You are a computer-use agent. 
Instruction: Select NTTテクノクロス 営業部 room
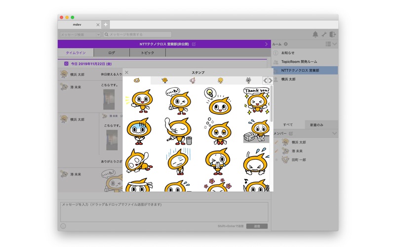pos(305,70)
